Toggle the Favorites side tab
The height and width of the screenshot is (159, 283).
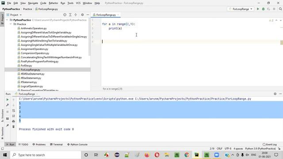pos(2,133)
